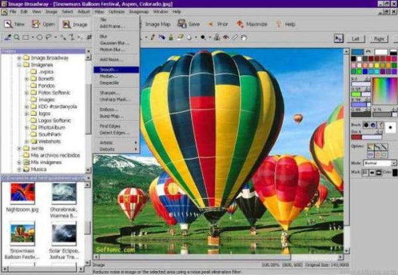398x275 pixels.
Task: Choose Smooth... in the filter menu
Action: pyautogui.click(x=116, y=69)
